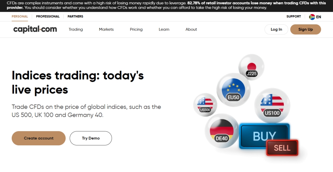The image size is (333, 172).
Task: Open the Support link
Action: click(294, 17)
